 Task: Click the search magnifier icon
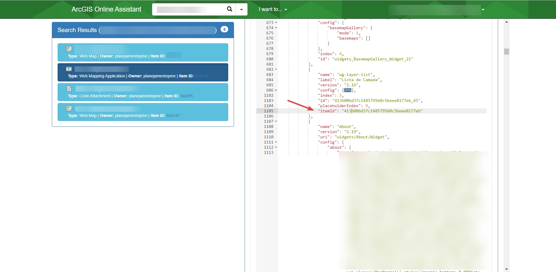tap(229, 9)
